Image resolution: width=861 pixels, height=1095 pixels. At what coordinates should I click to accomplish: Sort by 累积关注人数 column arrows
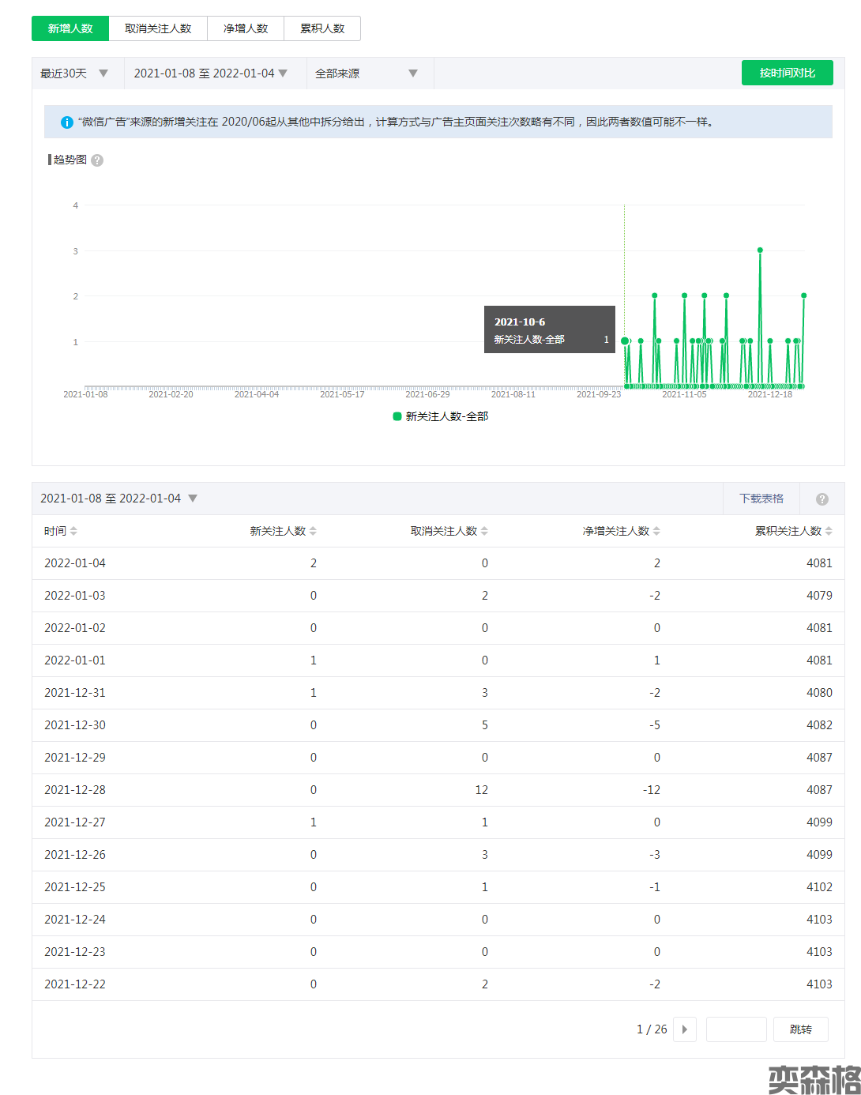click(x=829, y=531)
